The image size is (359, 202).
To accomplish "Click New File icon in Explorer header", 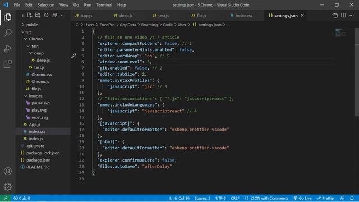I will coord(30,15).
